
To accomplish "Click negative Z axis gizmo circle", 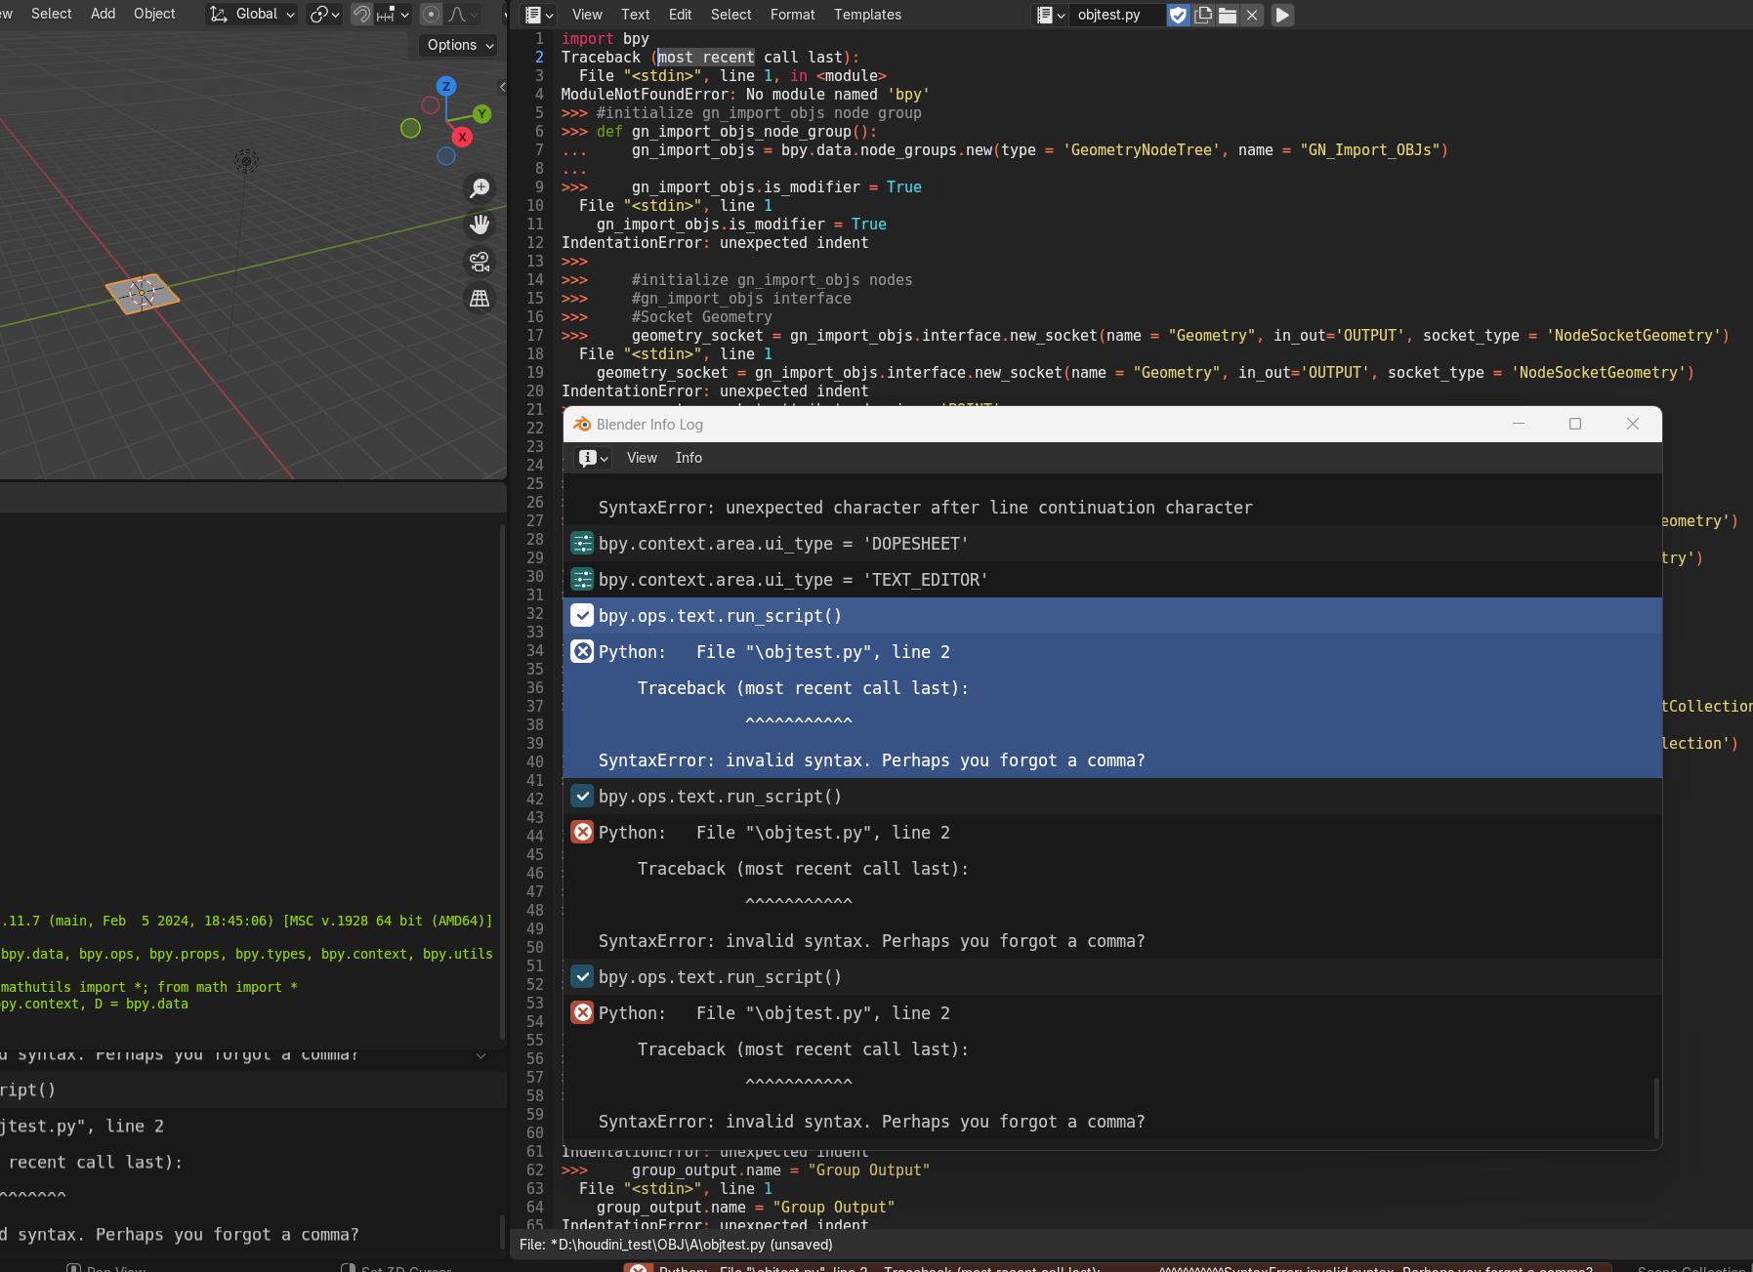I will pyautogui.click(x=446, y=155).
